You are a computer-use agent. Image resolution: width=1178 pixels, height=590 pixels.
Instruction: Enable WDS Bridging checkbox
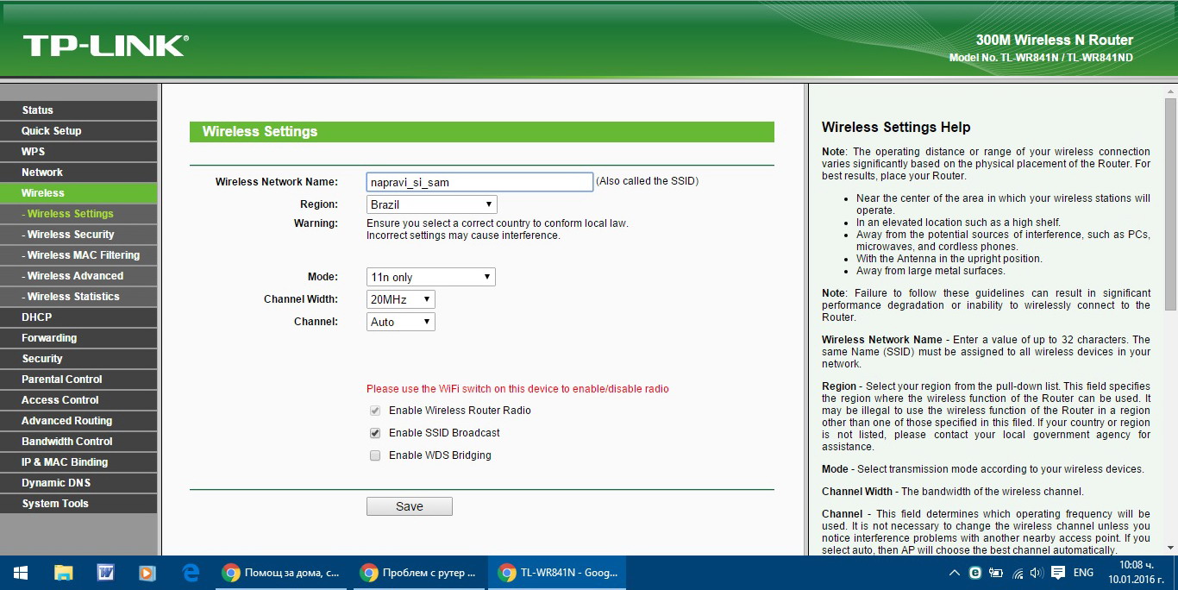coord(375,455)
